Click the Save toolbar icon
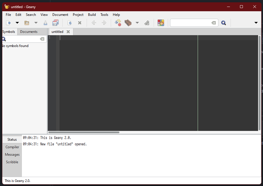263x186 pixels. click(x=45, y=22)
